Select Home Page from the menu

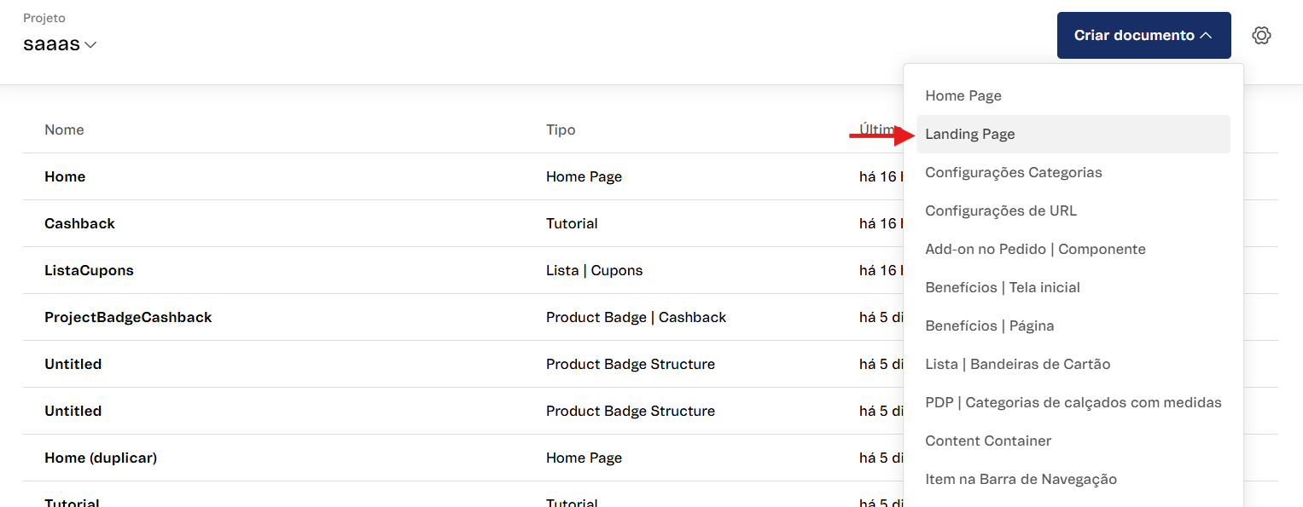963,95
